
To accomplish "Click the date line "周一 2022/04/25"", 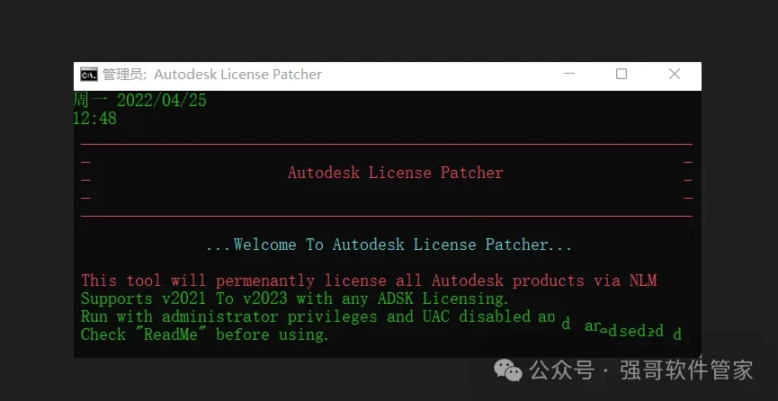I will pyautogui.click(x=140, y=101).
